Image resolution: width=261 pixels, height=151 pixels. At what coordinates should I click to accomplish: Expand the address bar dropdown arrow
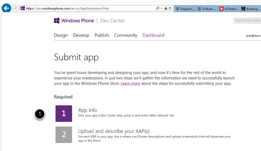tap(161, 8)
